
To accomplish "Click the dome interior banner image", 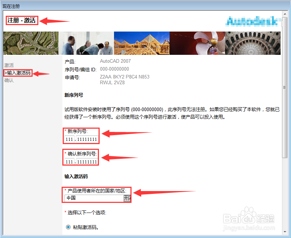I will click(x=253, y=43).
